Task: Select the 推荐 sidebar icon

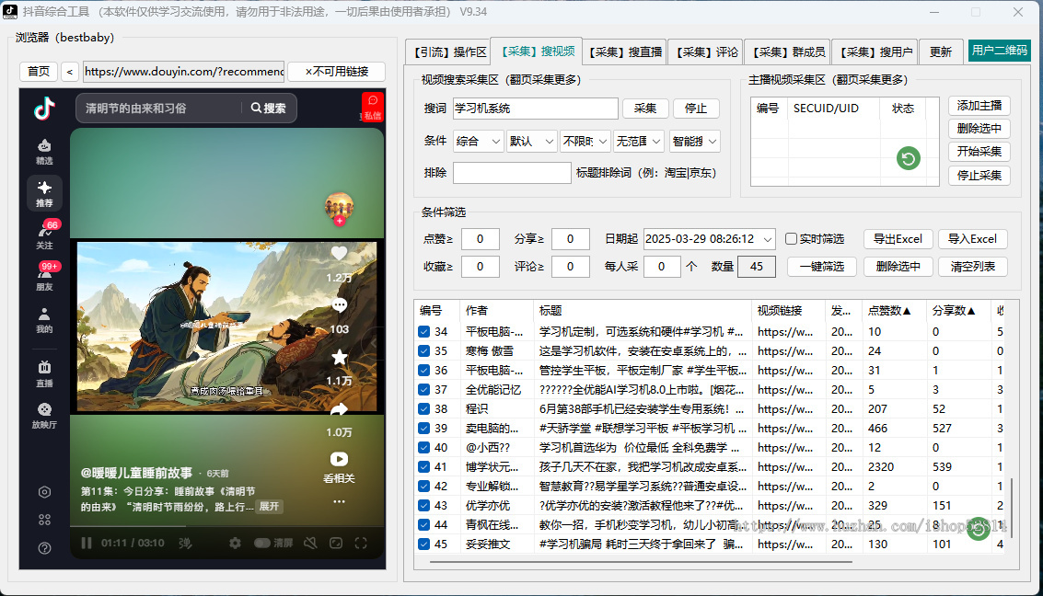Action: 44,193
